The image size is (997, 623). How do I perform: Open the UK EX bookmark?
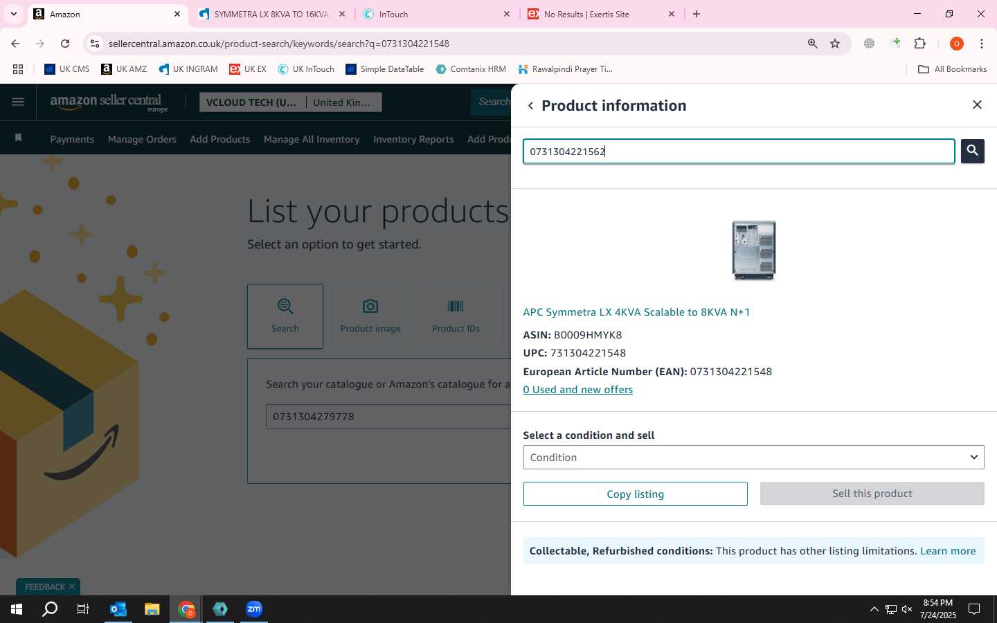click(x=248, y=69)
